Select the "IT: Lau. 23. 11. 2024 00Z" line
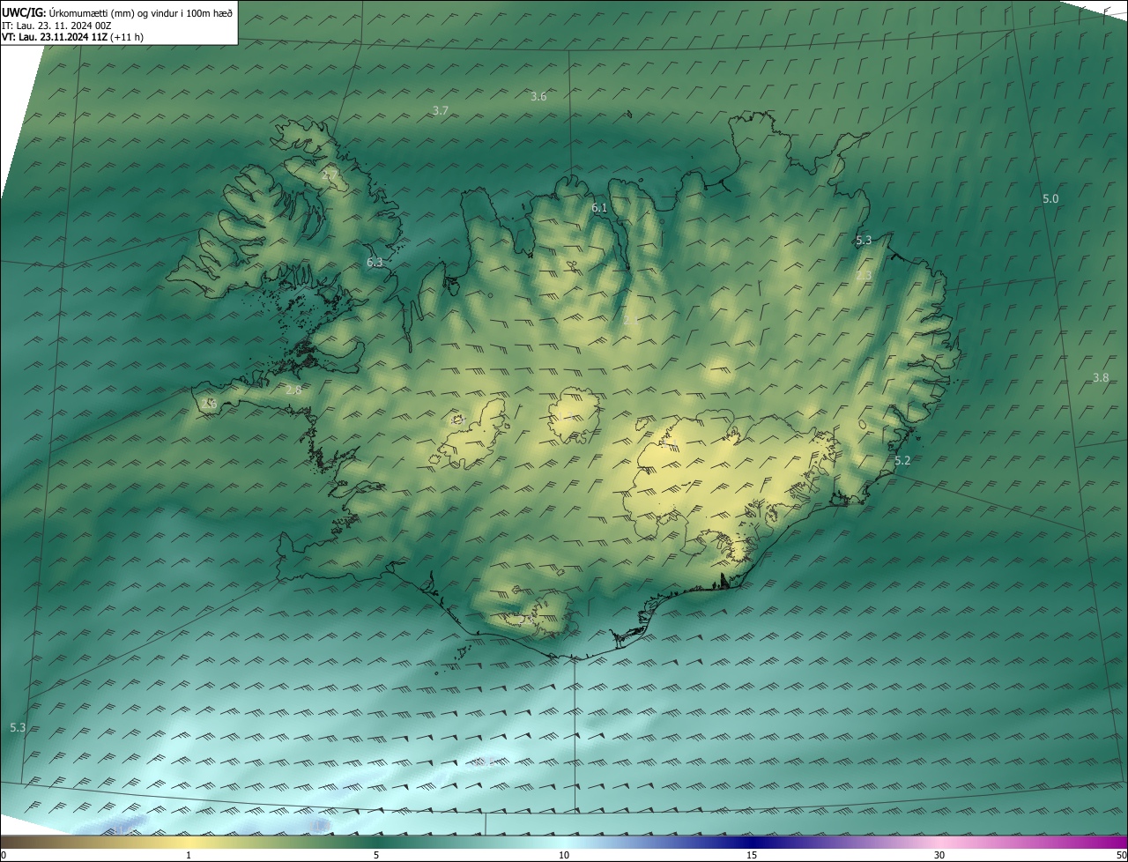This screenshot has height=862, width=1128. [x=56, y=25]
